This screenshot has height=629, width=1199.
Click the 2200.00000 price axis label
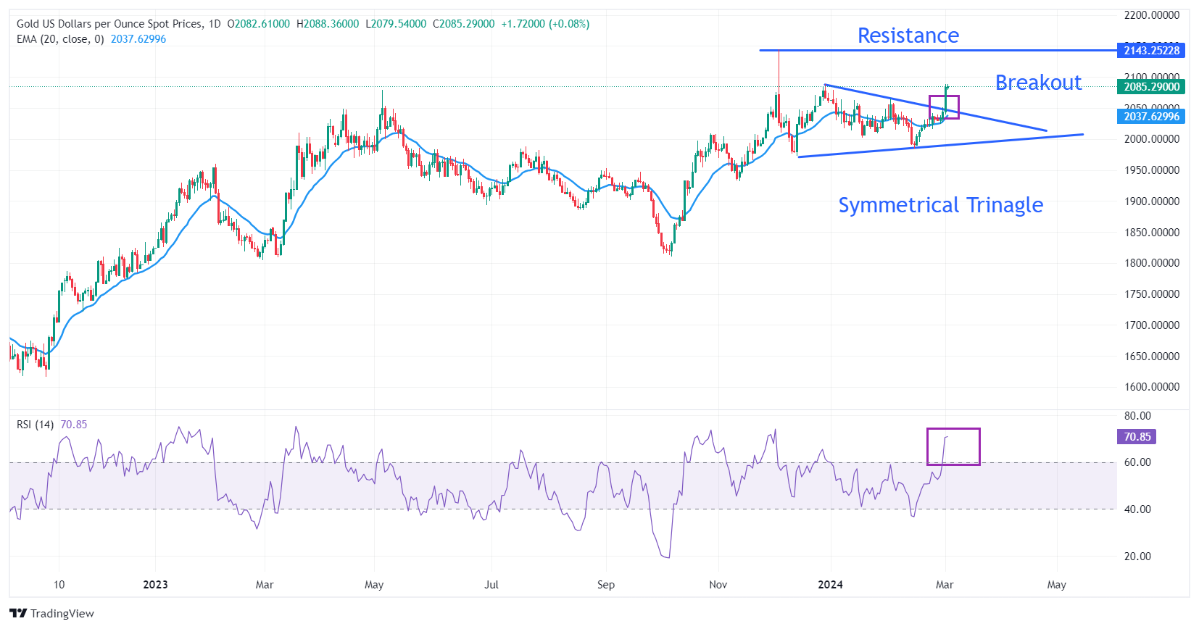(x=1151, y=14)
